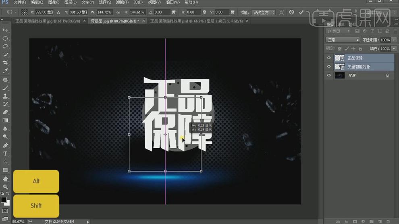
Task: Open blend mode 正常 dropdown
Action: (x=343, y=40)
